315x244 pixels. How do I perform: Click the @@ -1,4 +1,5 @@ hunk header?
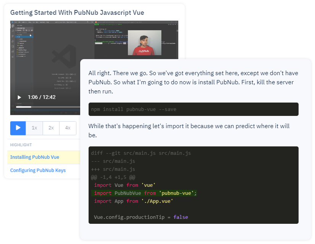pos(113,177)
